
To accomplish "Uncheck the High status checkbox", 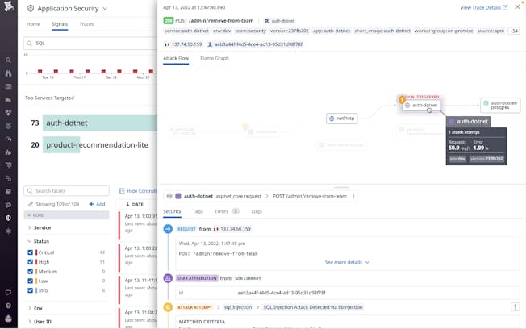I will click(x=30, y=262).
